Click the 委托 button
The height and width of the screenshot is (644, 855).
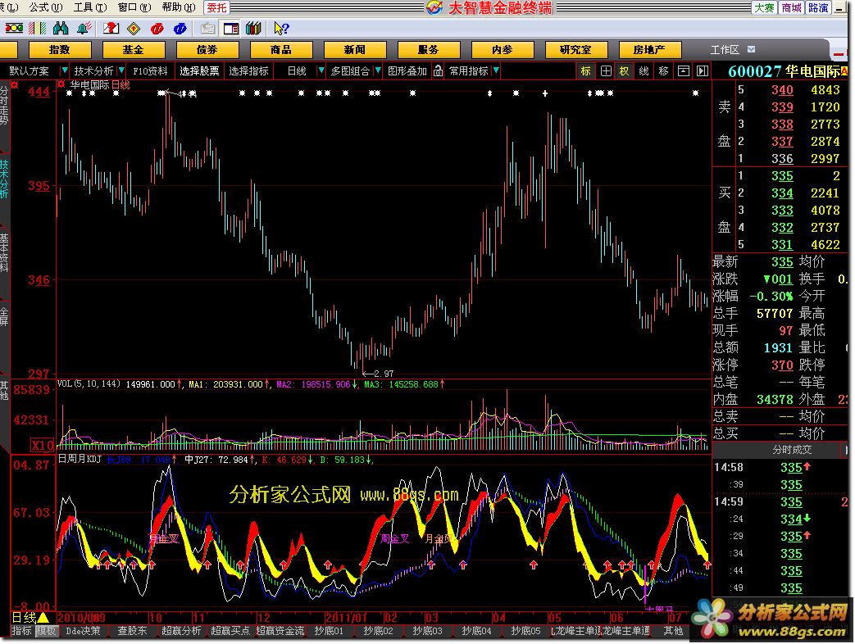coord(216,7)
